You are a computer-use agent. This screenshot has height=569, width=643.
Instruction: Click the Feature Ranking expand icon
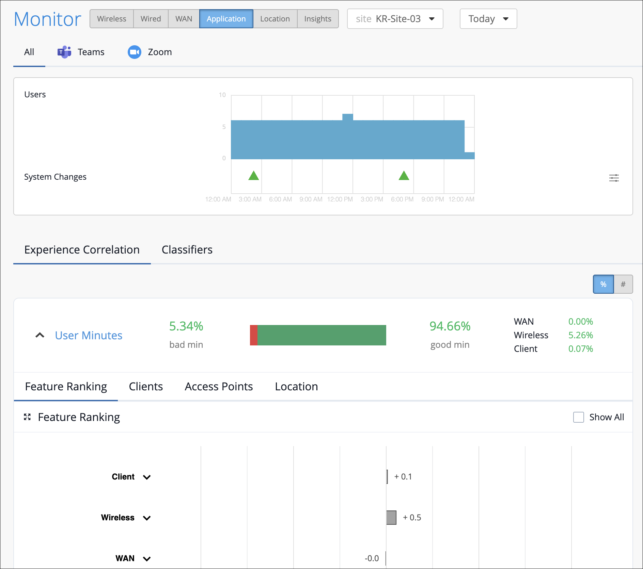[27, 417]
